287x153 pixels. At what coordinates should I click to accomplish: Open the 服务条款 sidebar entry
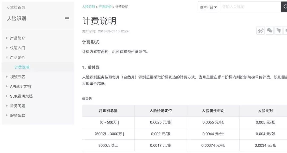pos(18,115)
